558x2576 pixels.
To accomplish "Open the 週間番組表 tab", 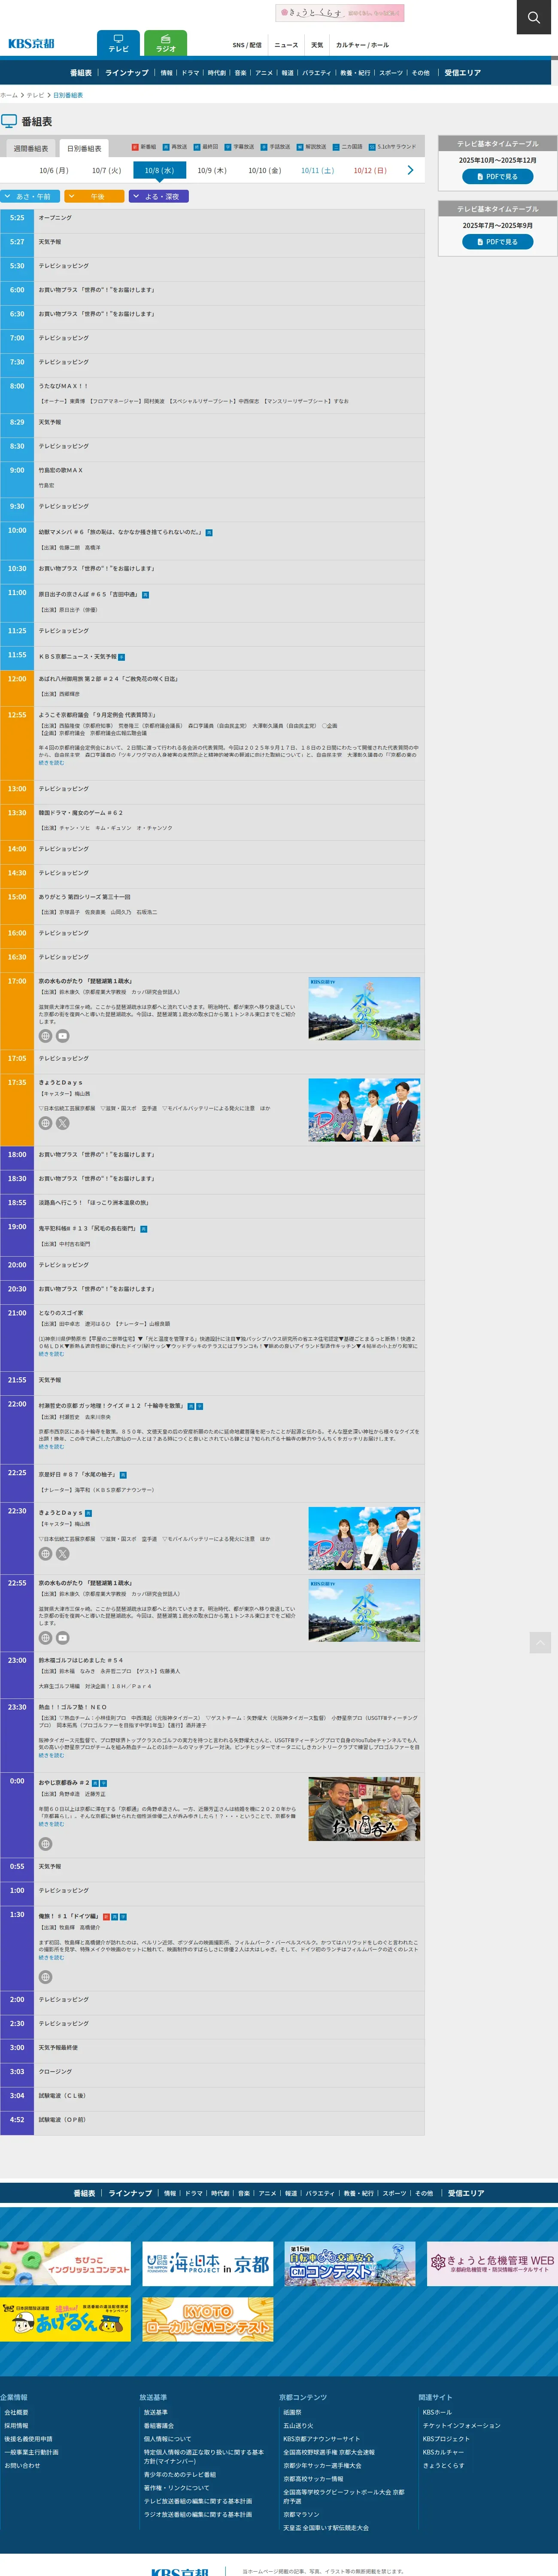I will click(31, 148).
